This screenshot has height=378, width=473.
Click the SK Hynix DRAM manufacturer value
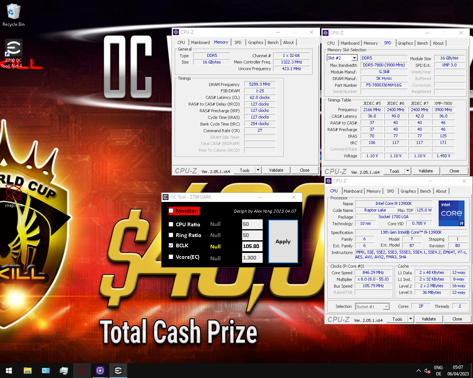coord(384,78)
